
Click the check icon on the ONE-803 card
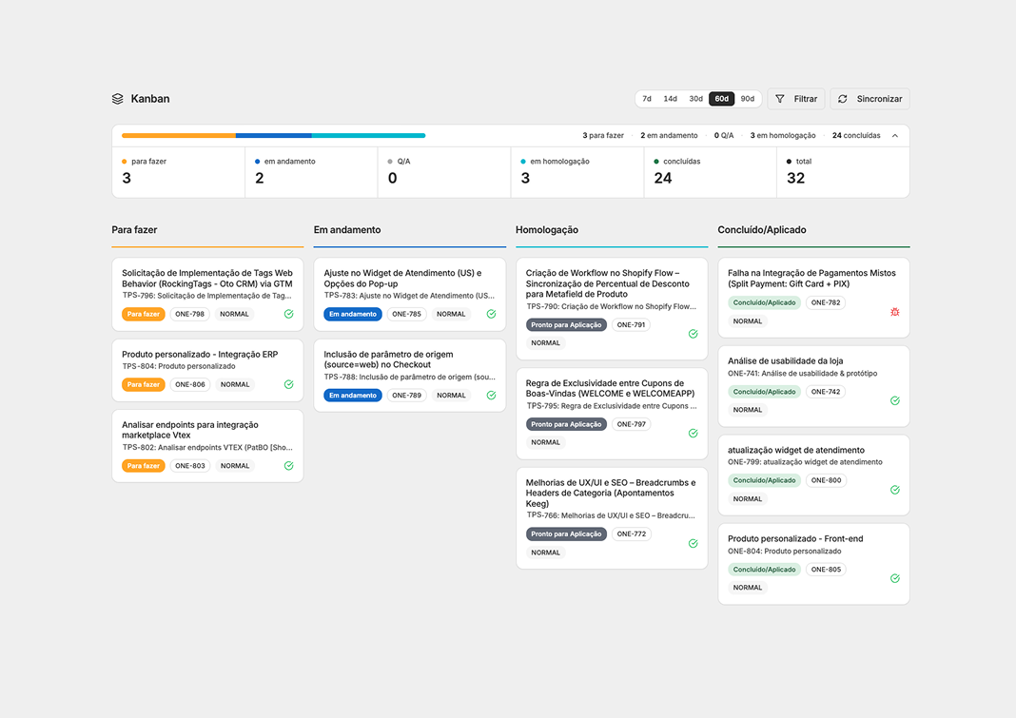point(289,465)
